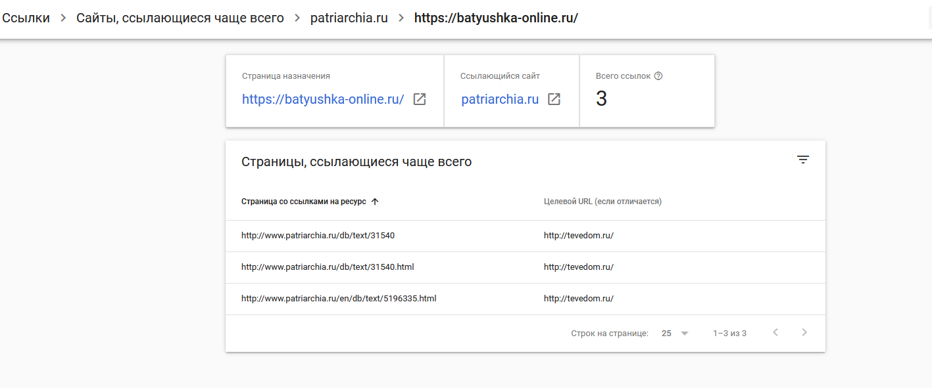The image size is (932, 388).
Task: Click the help icon beside Всего ссылок
Action: 658,76
